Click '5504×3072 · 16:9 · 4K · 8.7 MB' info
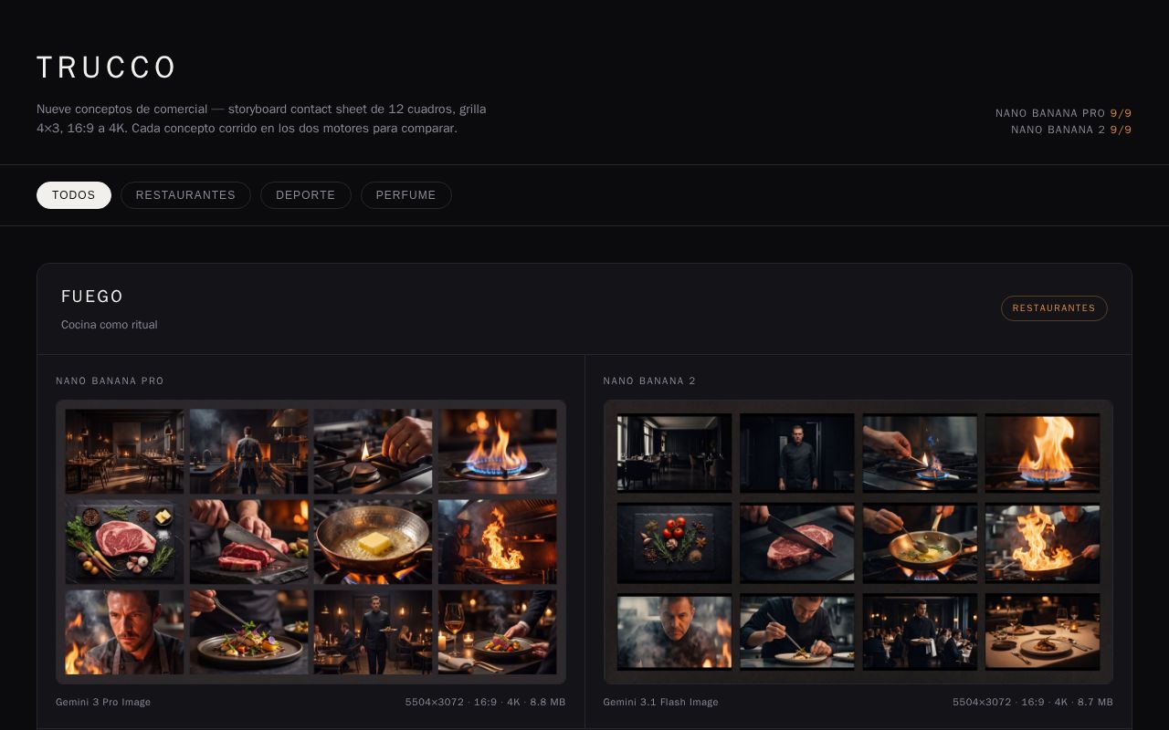This screenshot has height=730, width=1169. pos(1033,702)
